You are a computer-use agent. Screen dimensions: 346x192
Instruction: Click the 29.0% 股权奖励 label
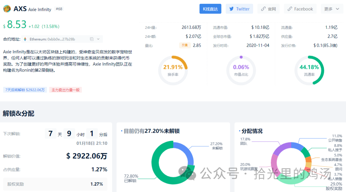click(x=334, y=186)
